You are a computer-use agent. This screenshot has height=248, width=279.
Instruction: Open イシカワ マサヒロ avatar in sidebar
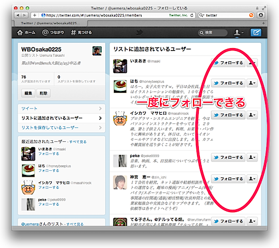28,188
